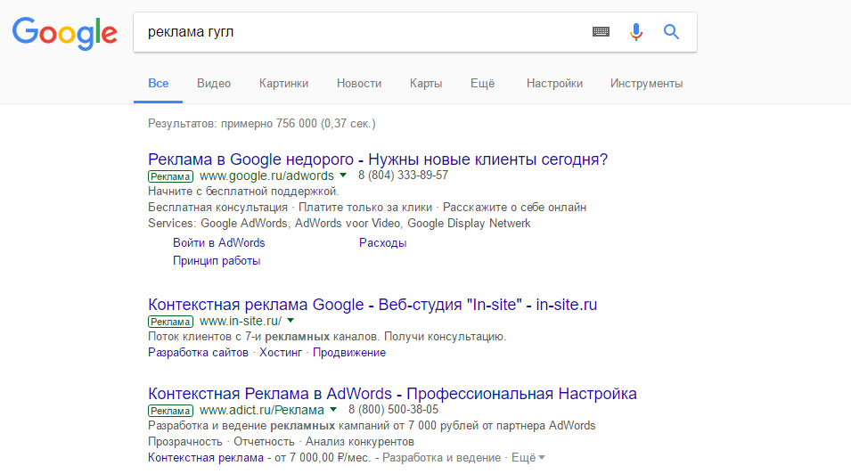Open the Ещё menu in search navigation

pos(482,84)
